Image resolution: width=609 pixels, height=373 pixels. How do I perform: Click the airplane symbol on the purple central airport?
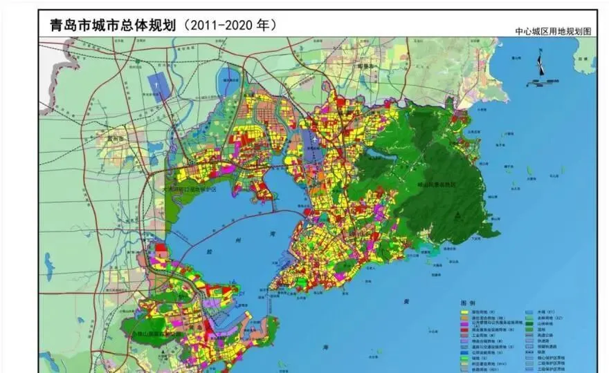(x=313, y=140)
